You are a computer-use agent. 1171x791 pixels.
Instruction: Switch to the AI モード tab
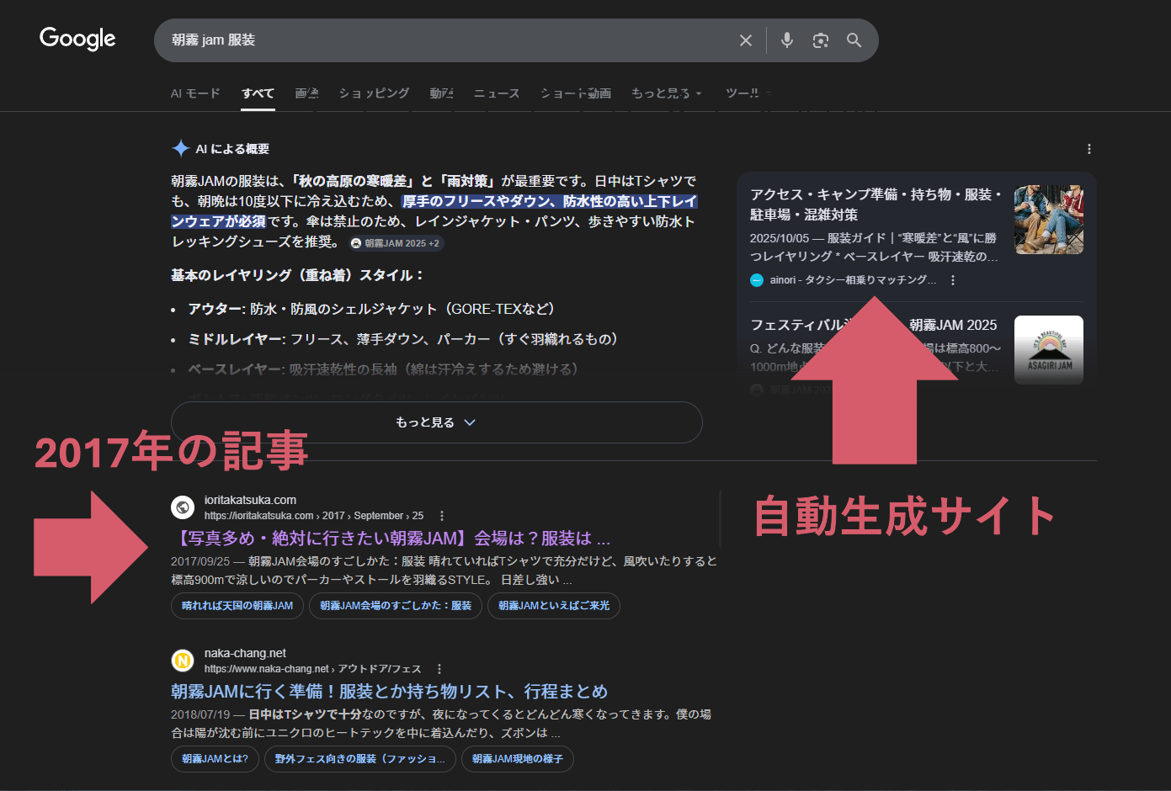click(195, 93)
